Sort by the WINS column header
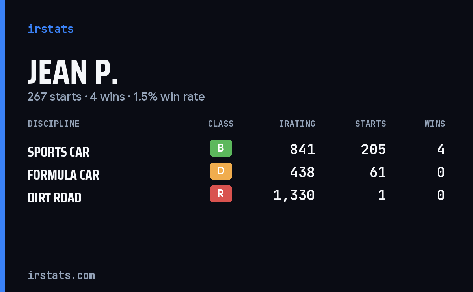 point(435,124)
